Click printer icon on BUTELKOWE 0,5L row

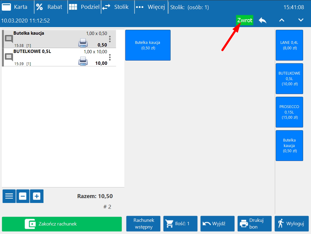point(83,62)
